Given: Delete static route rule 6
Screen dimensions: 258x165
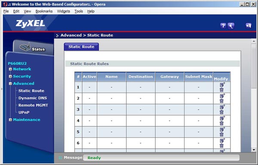Looking at the screenshot, I should 221,145.
